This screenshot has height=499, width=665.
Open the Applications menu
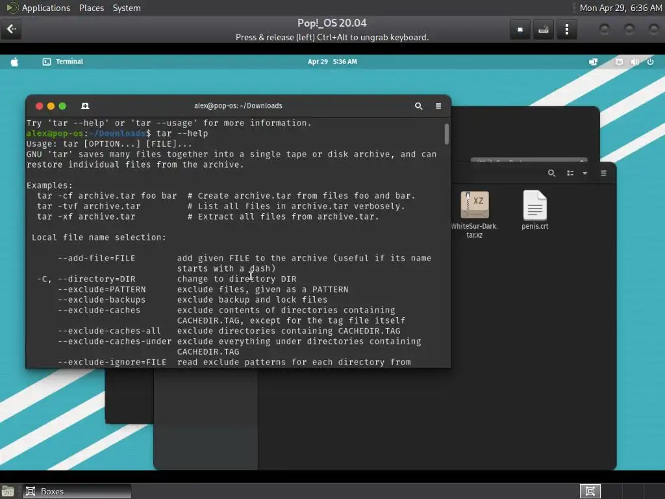[46, 8]
